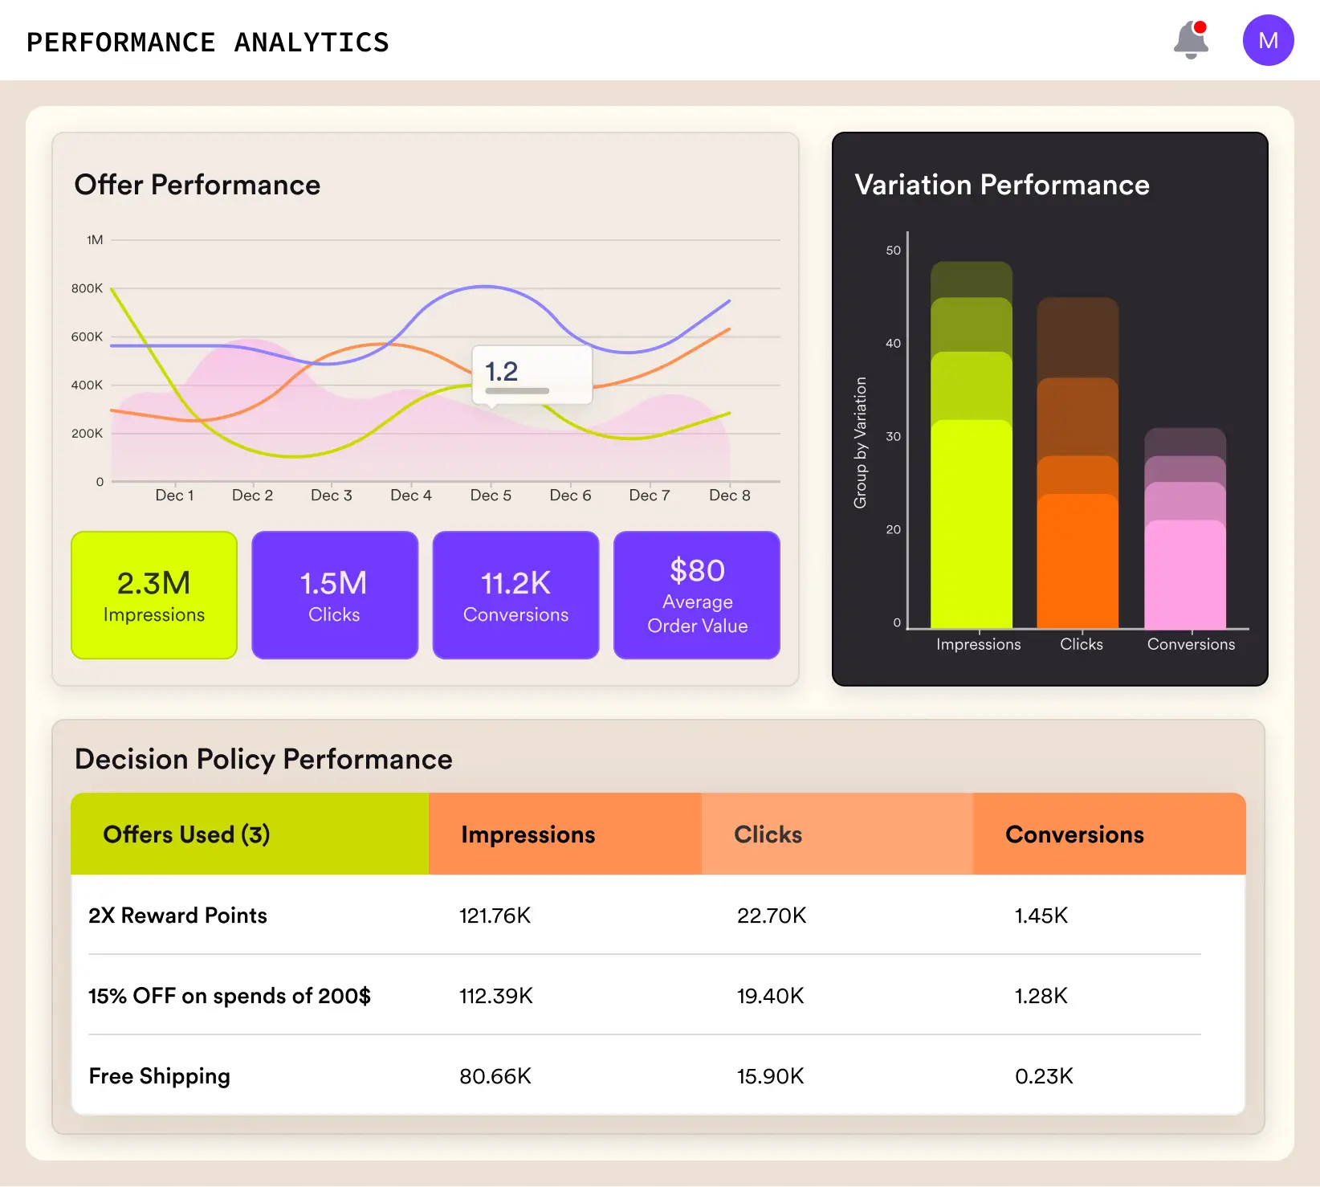Select the 11.2K Conversions metric card
This screenshot has height=1187, width=1320.
point(515,594)
